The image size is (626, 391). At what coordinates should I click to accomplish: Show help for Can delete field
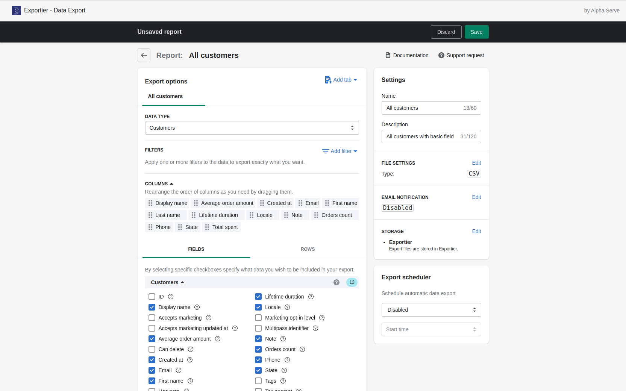191,349
